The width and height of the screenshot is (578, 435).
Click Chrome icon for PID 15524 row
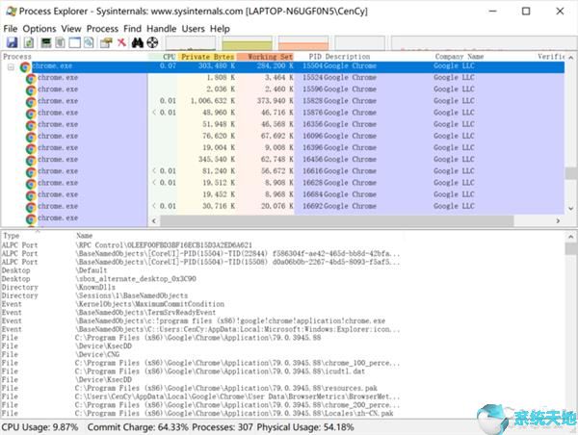point(31,79)
